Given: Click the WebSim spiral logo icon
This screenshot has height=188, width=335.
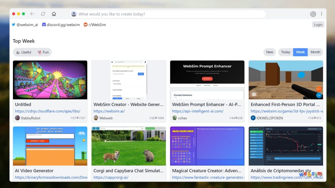Looking at the screenshot, I should [313, 14].
